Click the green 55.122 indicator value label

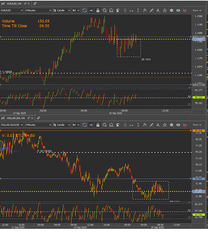199,98
